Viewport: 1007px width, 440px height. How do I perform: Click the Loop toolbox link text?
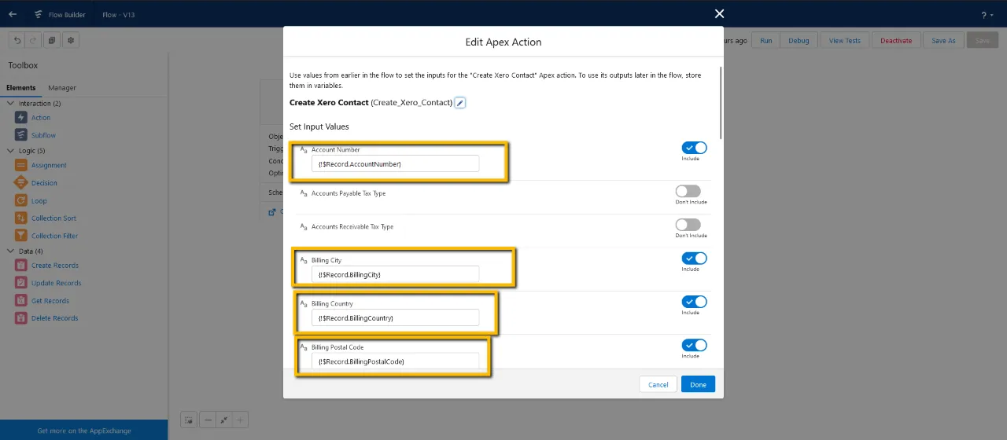click(39, 200)
